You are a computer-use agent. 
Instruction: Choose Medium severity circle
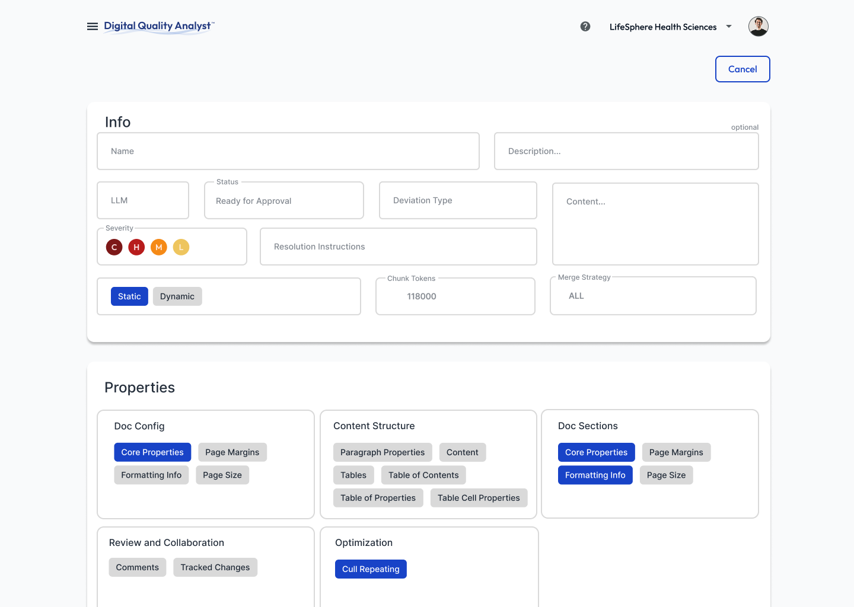point(159,247)
